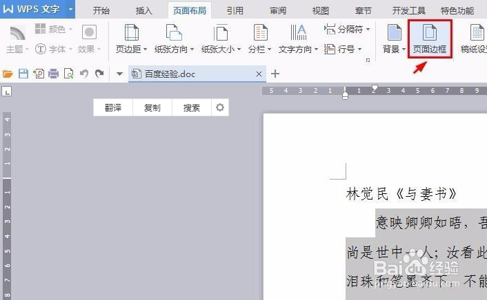Click the title 林觉民《与妻书》
This screenshot has height=300, width=487.
tap(401, 194)
